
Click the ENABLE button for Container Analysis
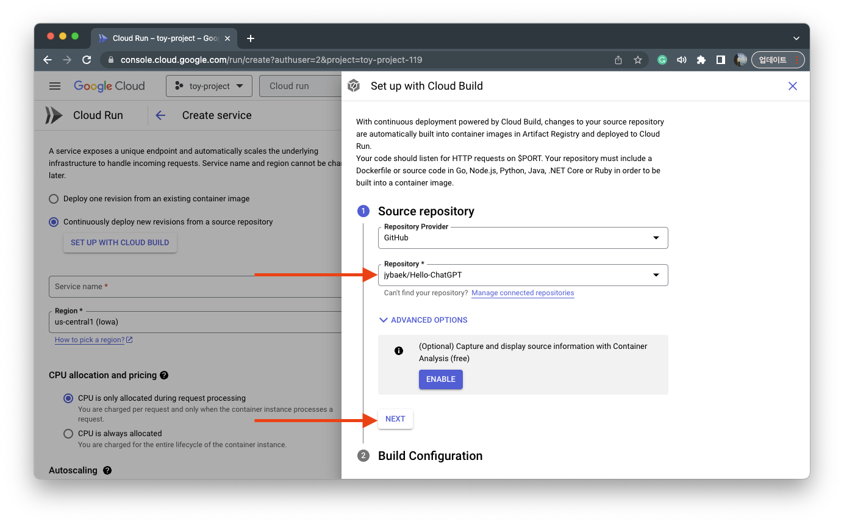pyautogui.click(x=441, y=379)
